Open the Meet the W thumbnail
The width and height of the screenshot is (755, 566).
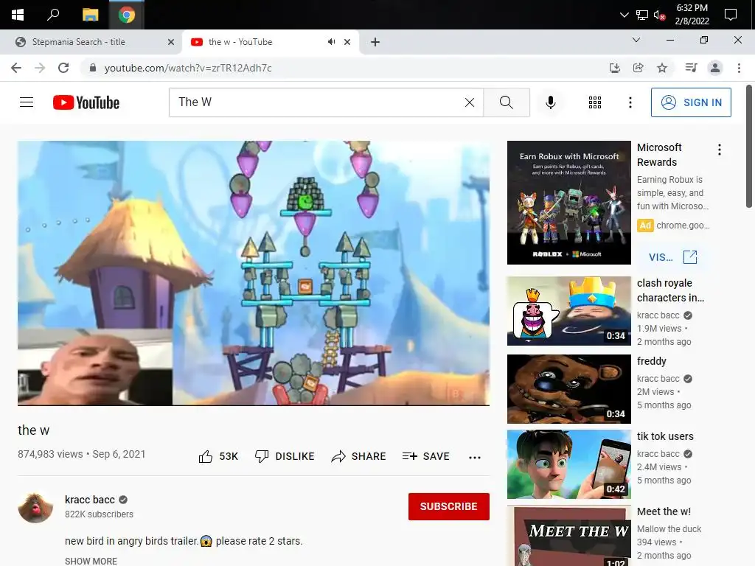tap(568, 536)
